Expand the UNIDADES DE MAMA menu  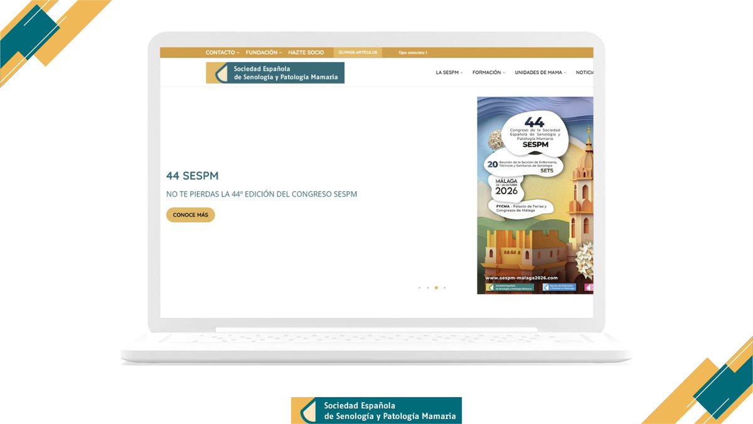540,72
